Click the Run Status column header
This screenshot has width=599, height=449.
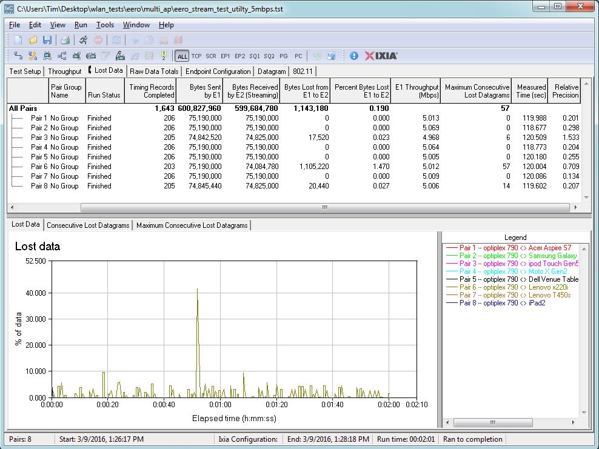105,91
